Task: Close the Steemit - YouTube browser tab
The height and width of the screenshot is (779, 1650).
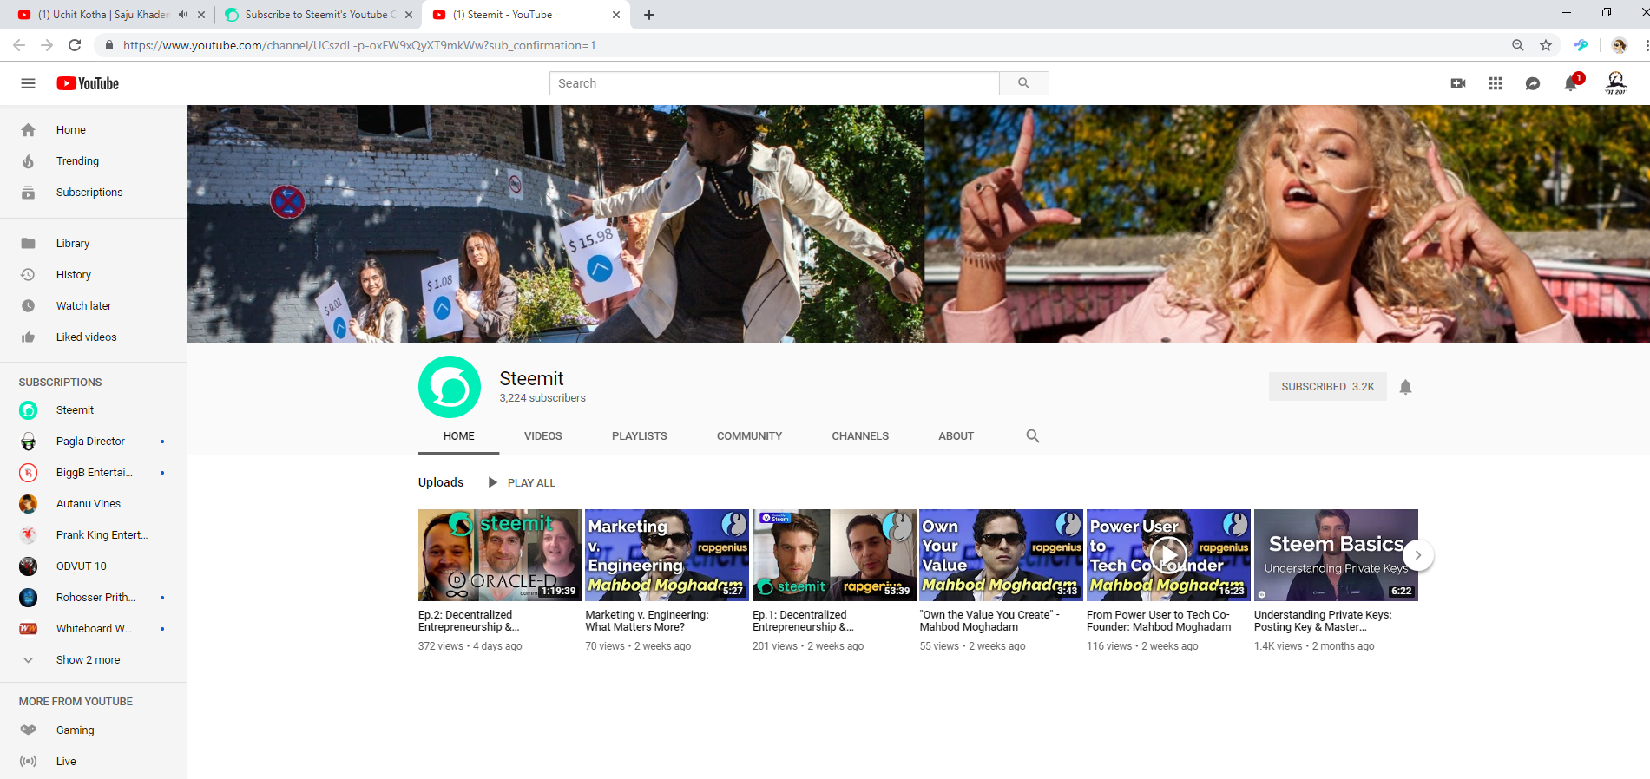Action: [x=615, y=15]
